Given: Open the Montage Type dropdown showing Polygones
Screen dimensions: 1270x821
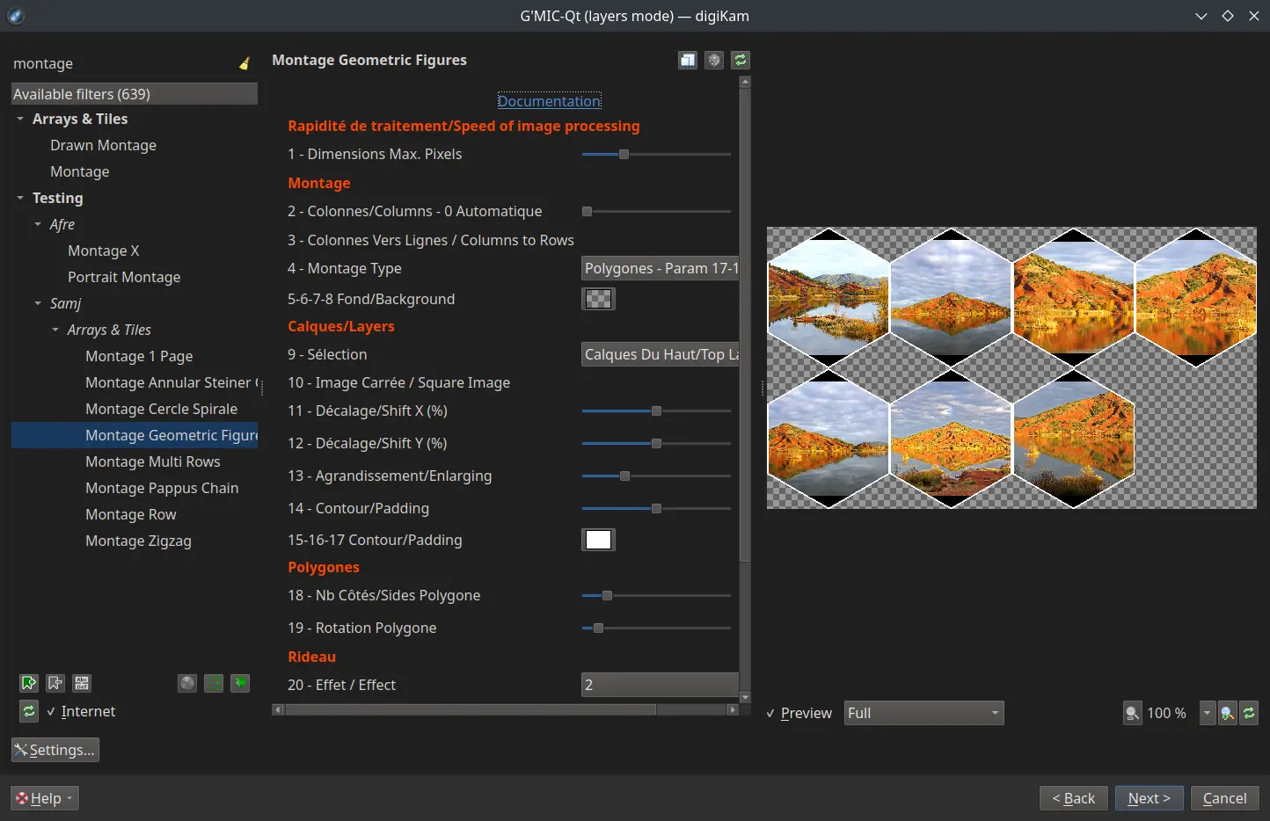Looking at the screenshot, I should pos(660,268).
